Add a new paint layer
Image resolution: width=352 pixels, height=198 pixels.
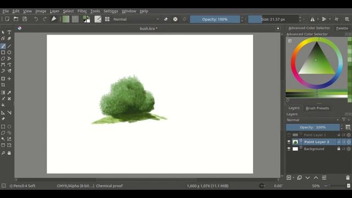pyautogui.click(x=289, y=178)
